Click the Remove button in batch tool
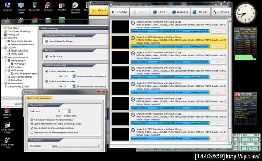 click(180, 12)
